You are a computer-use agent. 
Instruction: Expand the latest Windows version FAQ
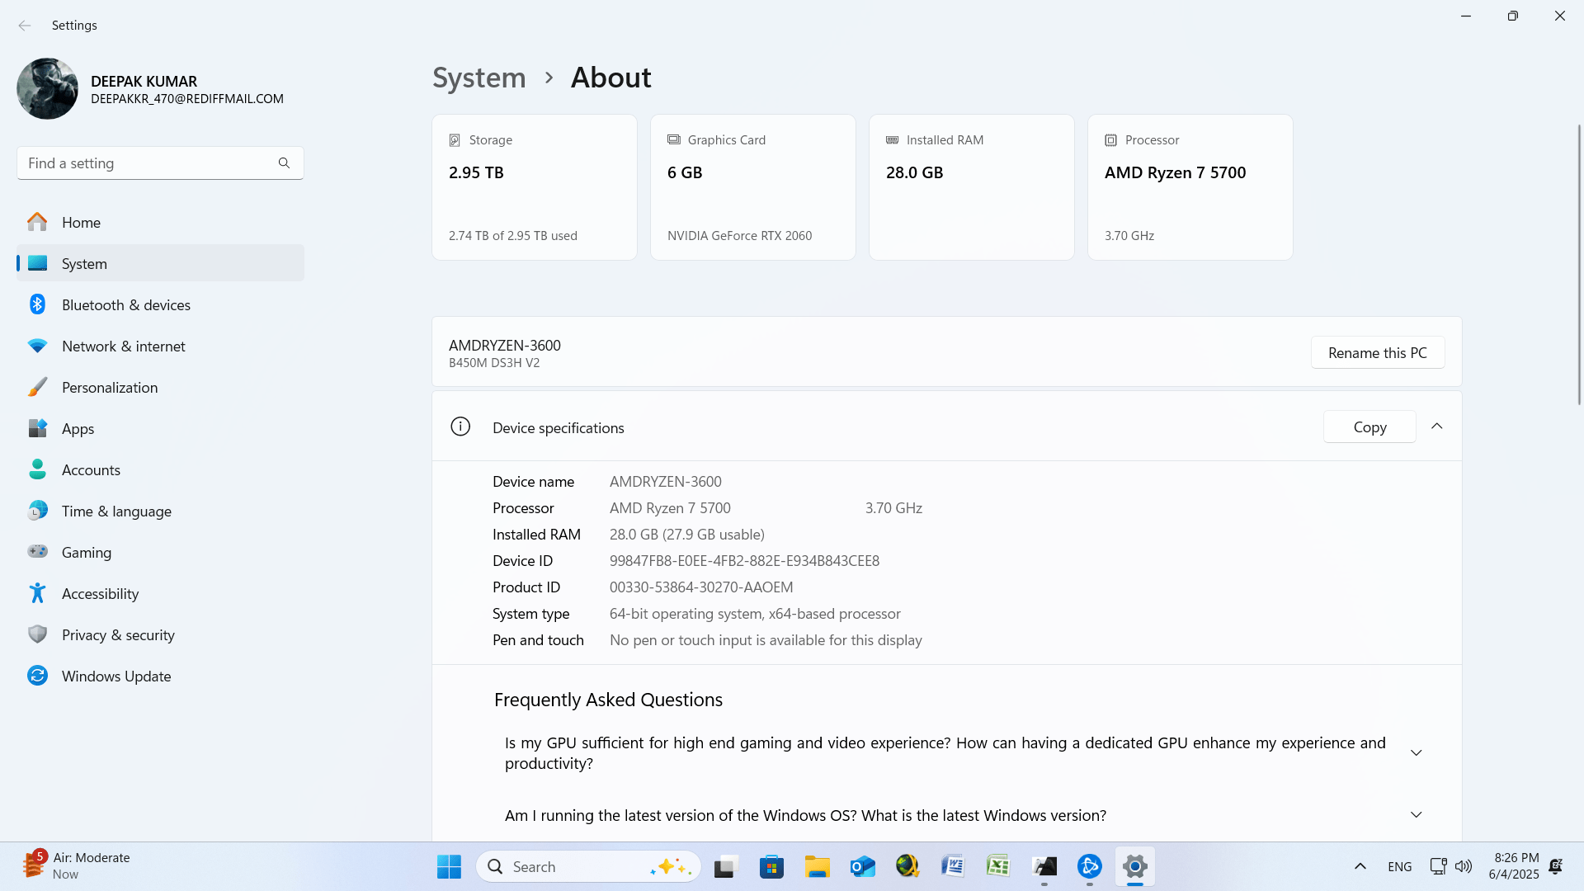tap(1416, 815)
